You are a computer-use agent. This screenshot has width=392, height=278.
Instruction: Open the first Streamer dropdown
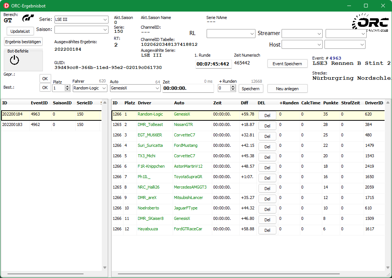[302, 34]
